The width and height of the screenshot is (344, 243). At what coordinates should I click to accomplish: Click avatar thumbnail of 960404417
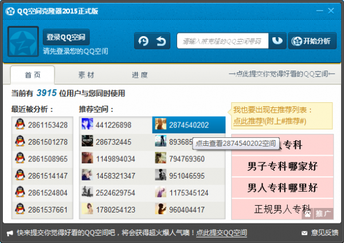pyautogui.click(x=161, y=209)
